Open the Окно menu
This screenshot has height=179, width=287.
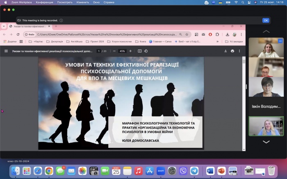[x=96, y=2]
